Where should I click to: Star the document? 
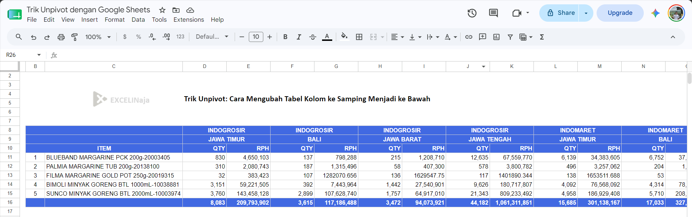pos(162,10)
